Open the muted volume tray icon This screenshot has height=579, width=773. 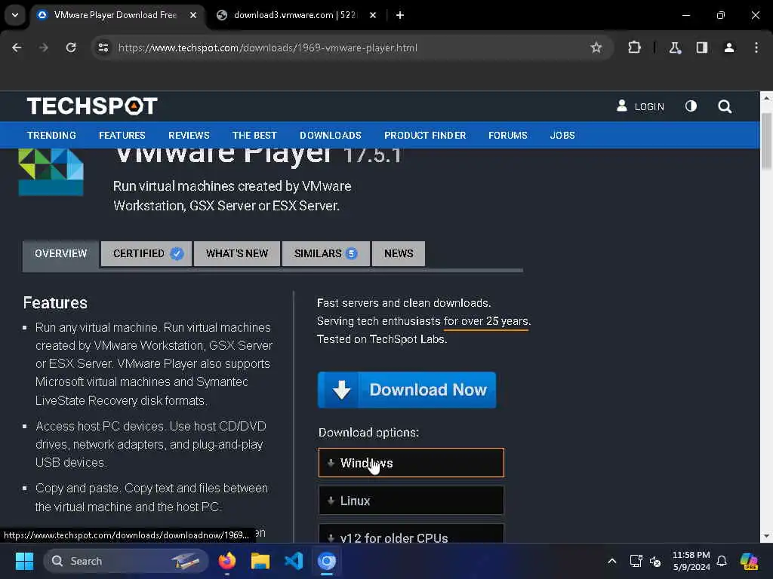pos(655,561)
